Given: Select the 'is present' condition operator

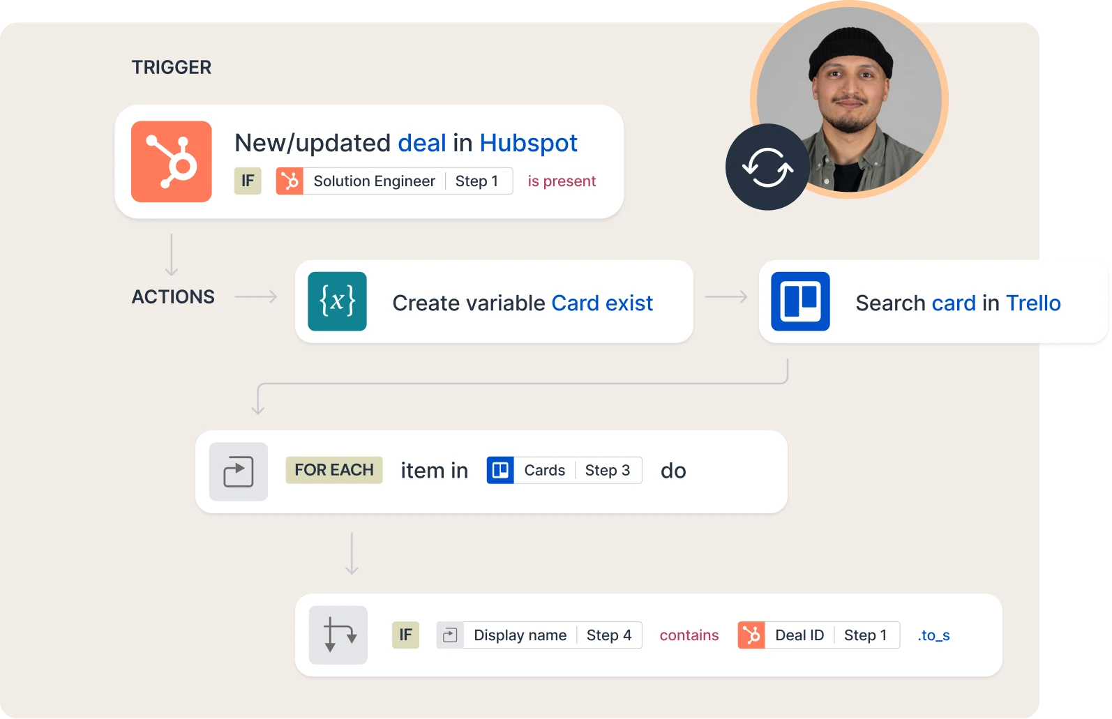Looking at the screenshot, I should point(562,181).
